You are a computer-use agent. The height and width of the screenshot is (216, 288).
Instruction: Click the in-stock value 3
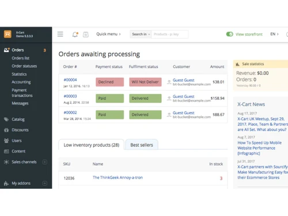click(221, 179)
